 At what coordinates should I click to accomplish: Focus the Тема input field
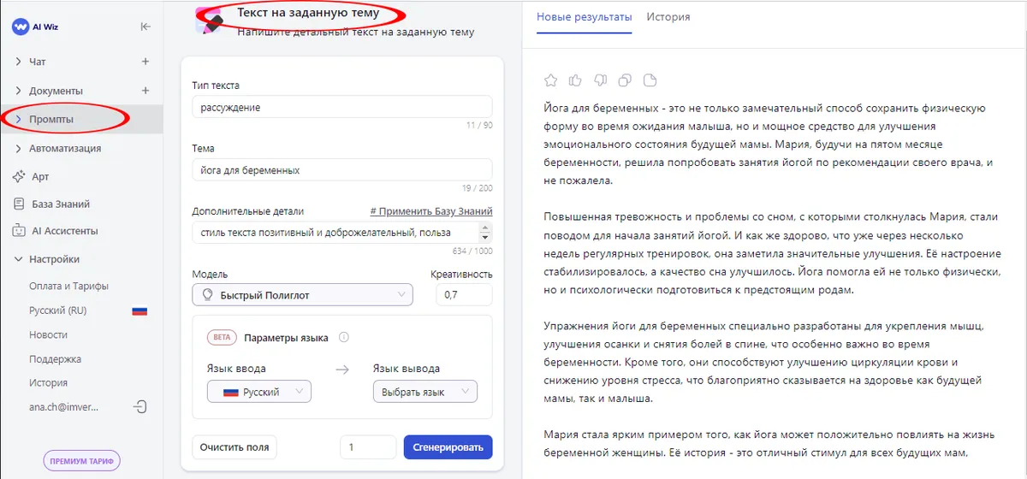(x=342, y=170)
